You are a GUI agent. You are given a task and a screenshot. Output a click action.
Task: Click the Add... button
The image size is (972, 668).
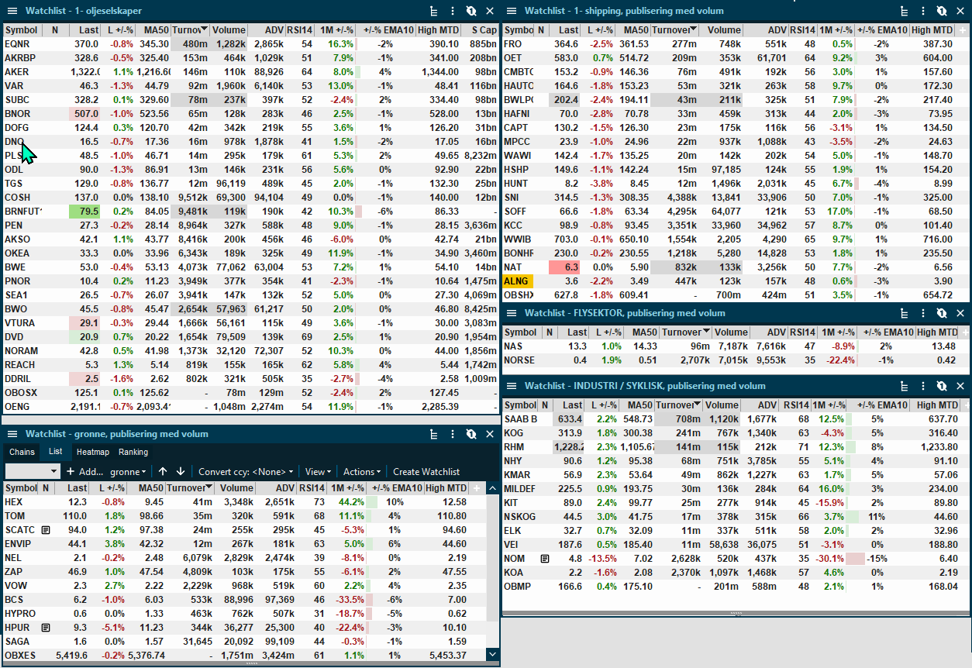[84, 472]
